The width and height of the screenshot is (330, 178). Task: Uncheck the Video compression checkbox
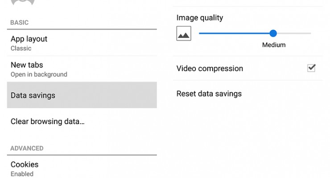tap(311, 68)
